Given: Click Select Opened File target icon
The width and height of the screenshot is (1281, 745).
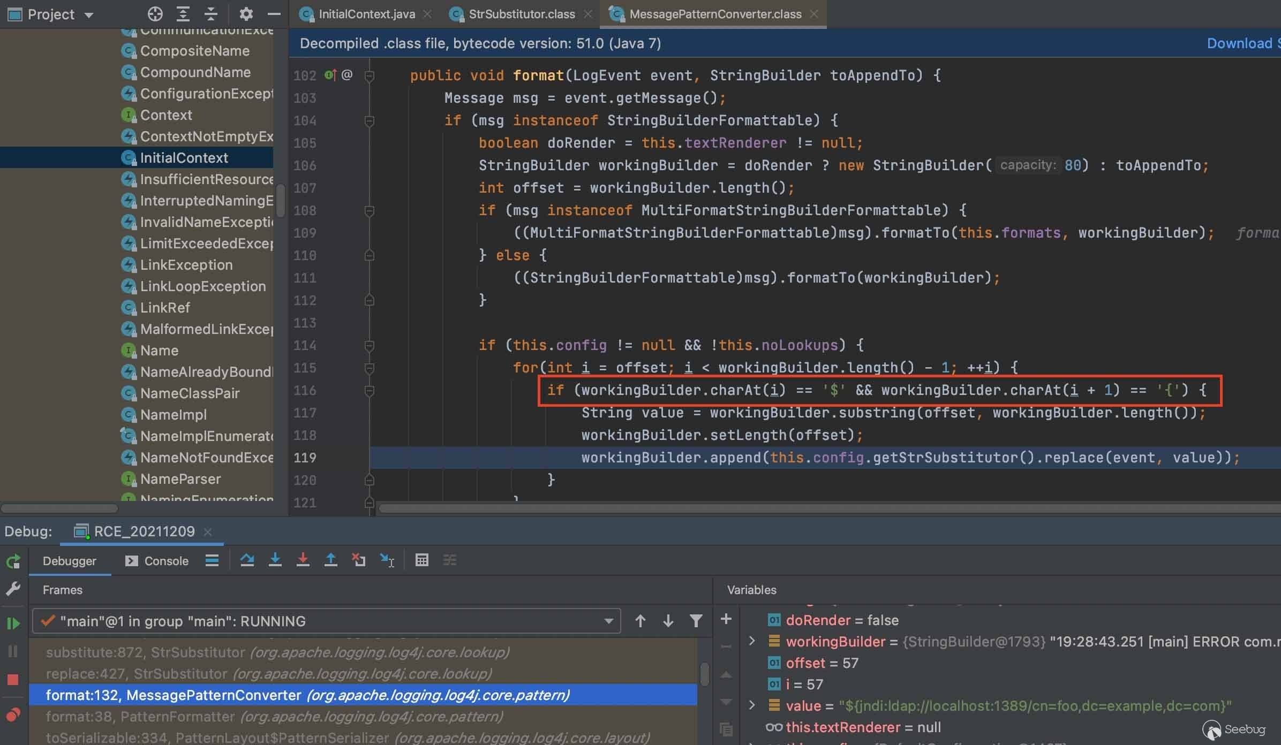Looking at the screenshot, I should 155,14.
